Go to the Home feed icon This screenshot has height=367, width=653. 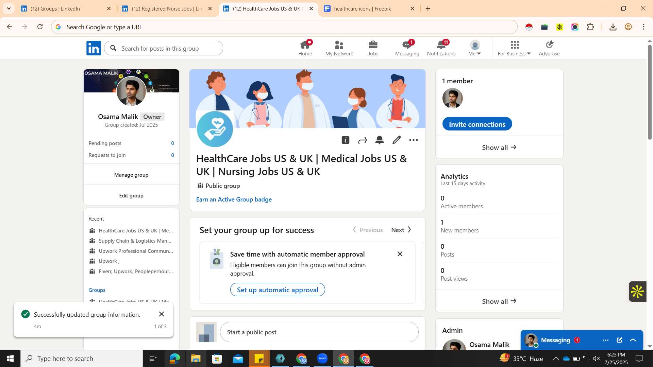[305, 48]
